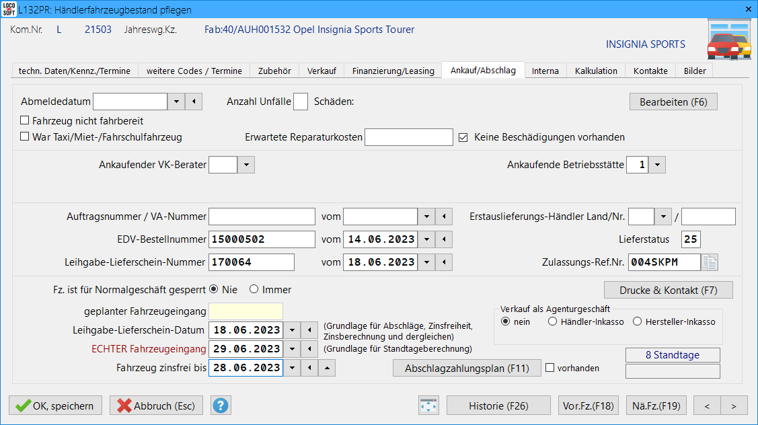Open the Finanzierung/Leasing tab
The width and height of the screenshot is (758, 425).
(393, 71)
